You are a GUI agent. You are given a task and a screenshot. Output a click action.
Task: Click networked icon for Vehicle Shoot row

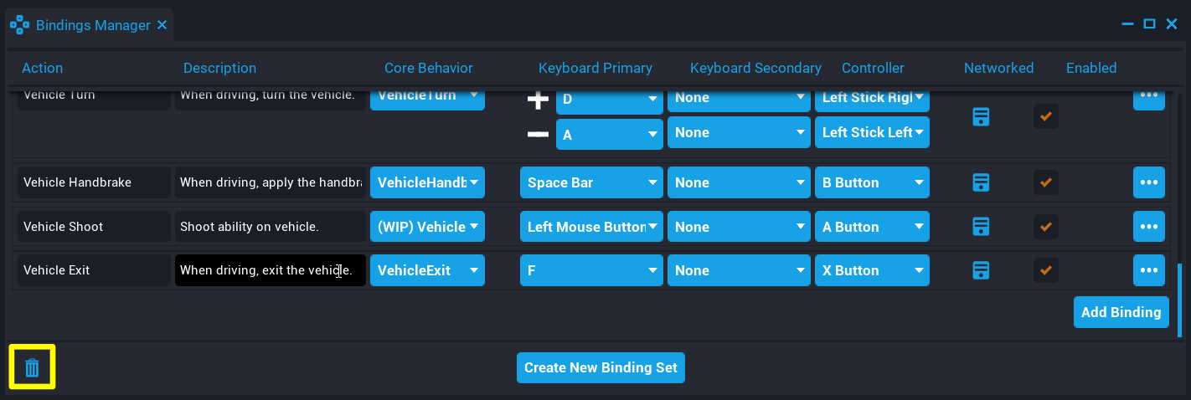[x=981, y=226]
